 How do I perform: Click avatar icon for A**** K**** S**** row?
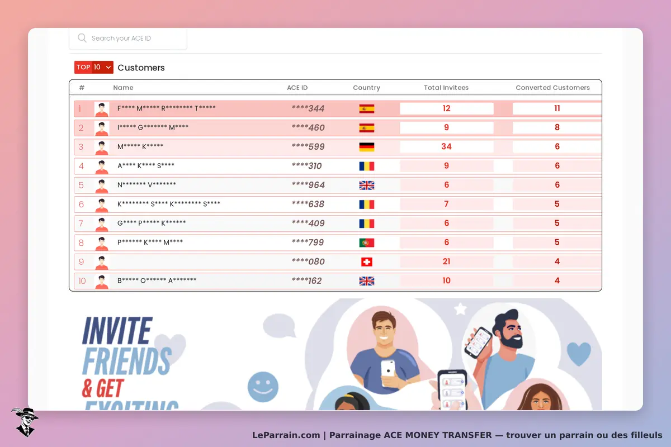102,167
